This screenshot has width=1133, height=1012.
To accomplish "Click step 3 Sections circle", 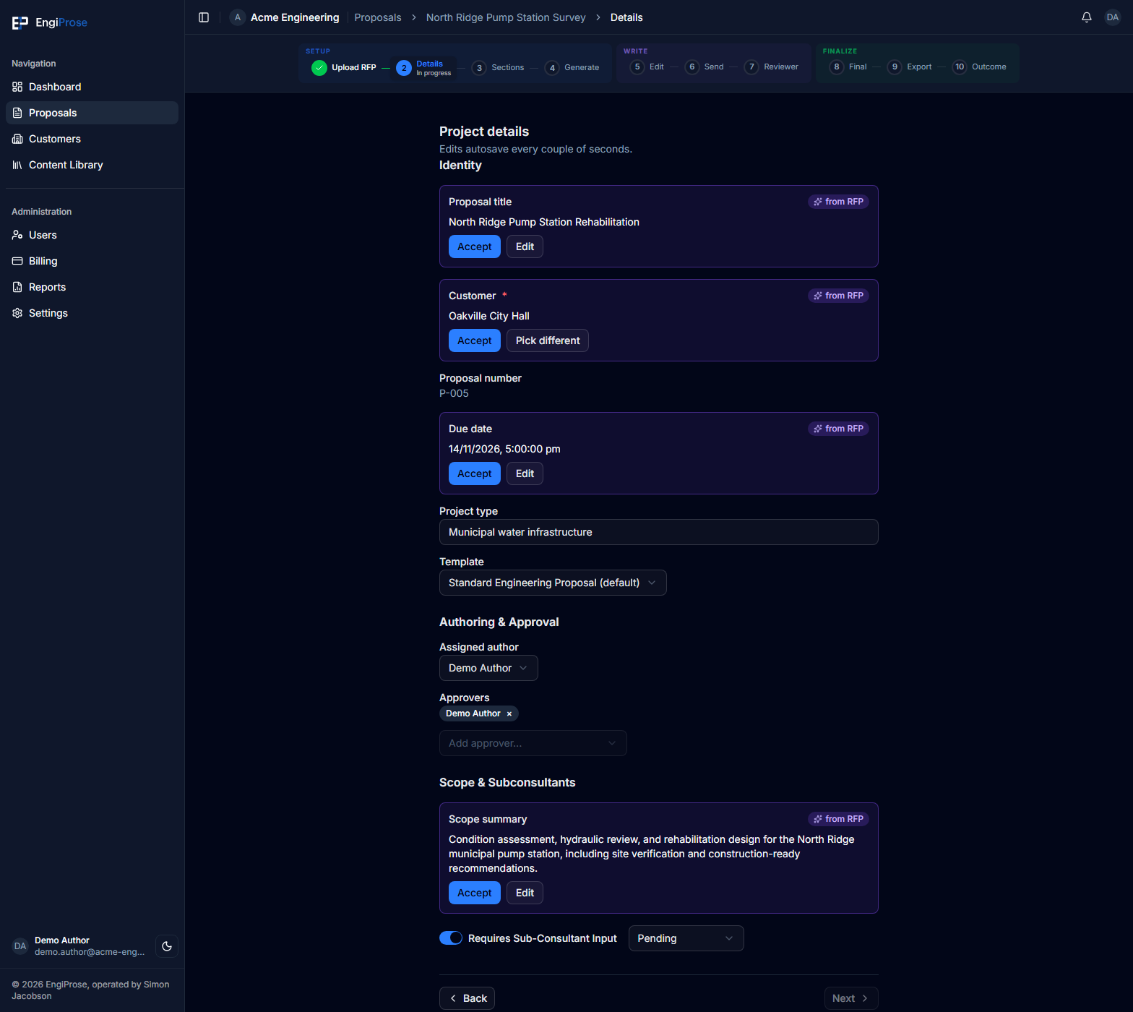I will (x=479, y=68).
